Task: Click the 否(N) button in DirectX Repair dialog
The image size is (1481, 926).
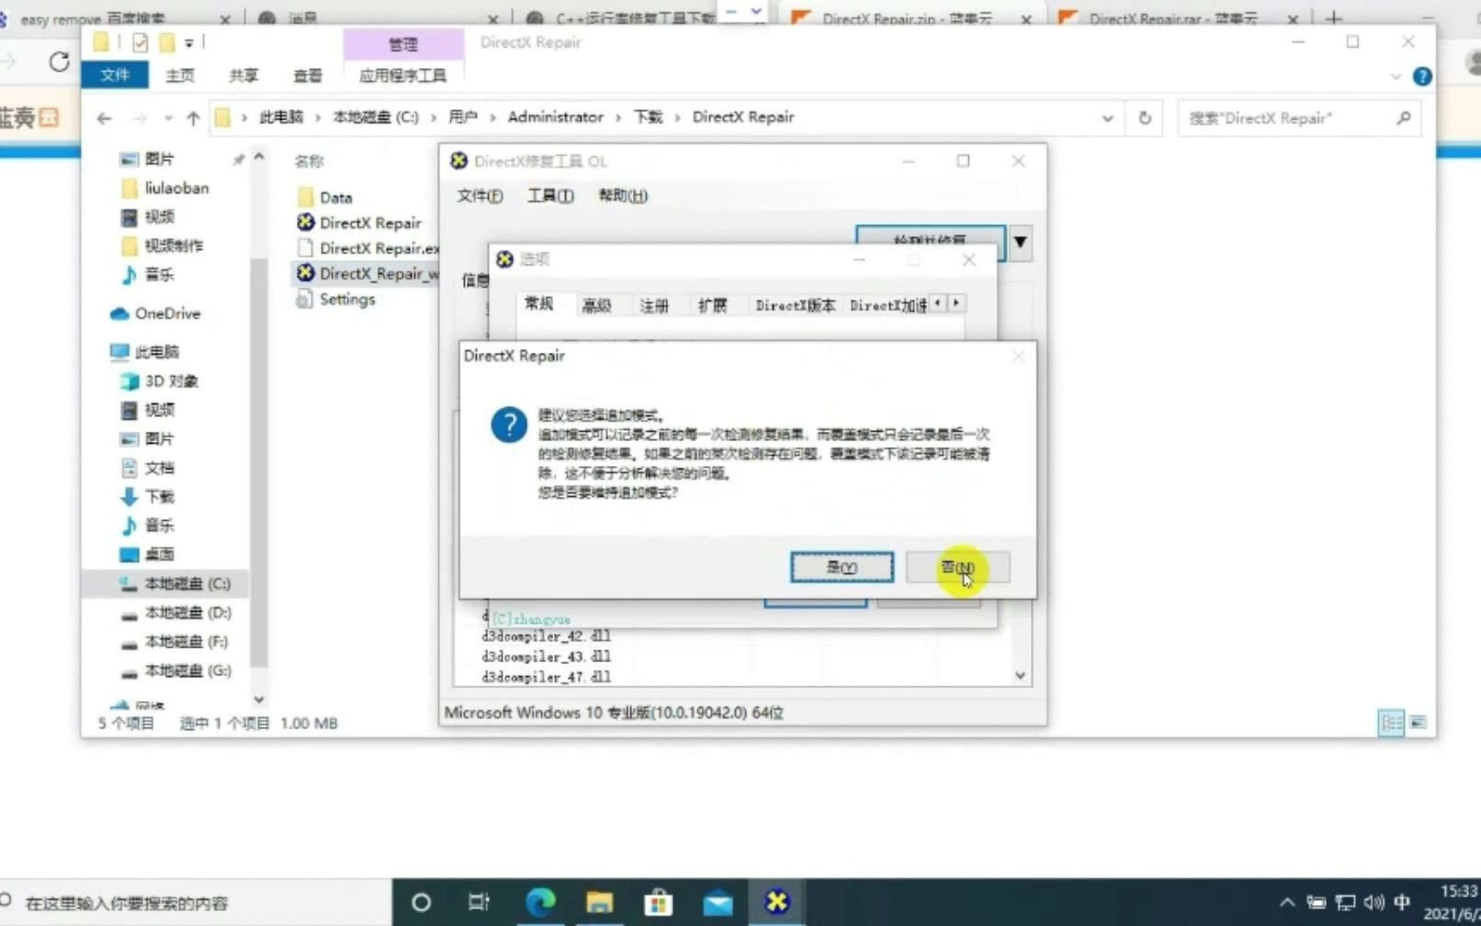Action: (958, 567)
